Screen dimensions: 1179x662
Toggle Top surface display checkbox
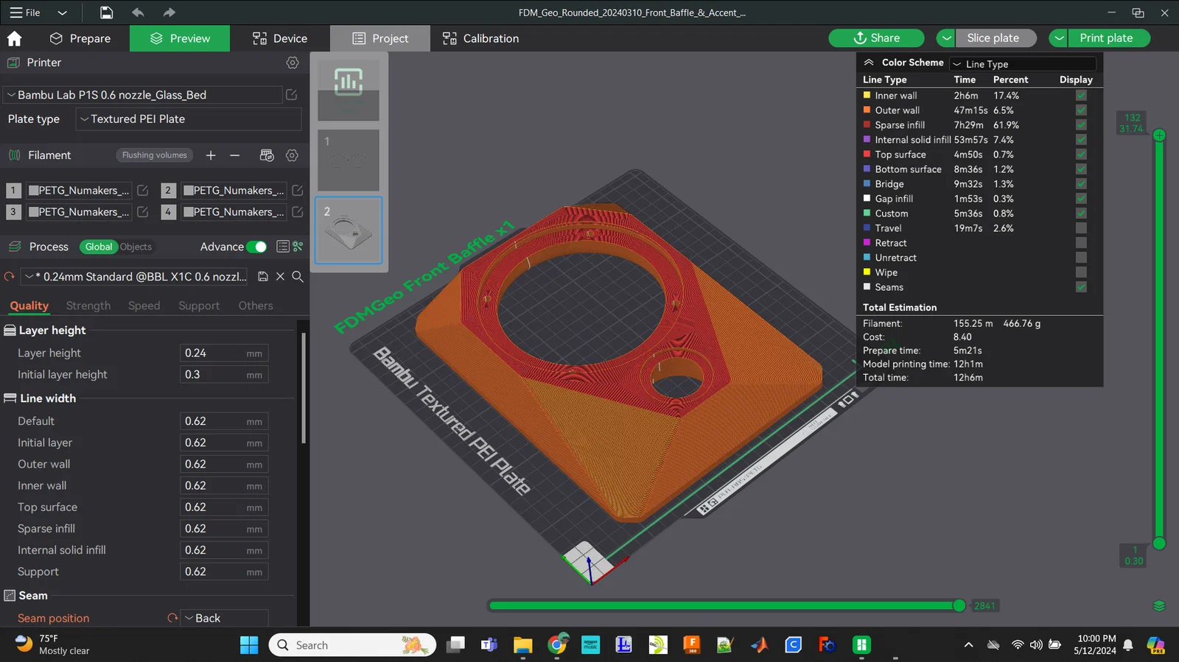click(1081, 155)
